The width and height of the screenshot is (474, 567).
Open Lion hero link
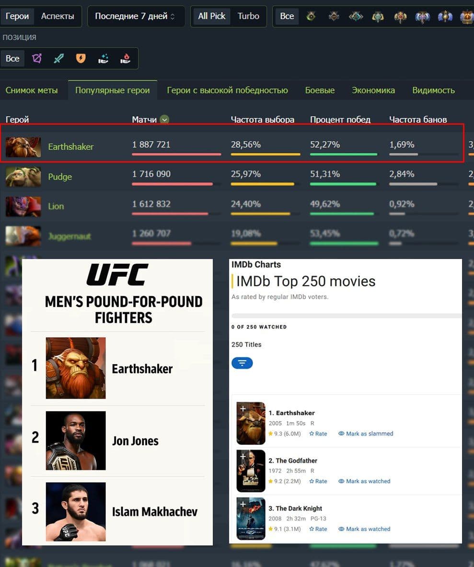[56, 206]
